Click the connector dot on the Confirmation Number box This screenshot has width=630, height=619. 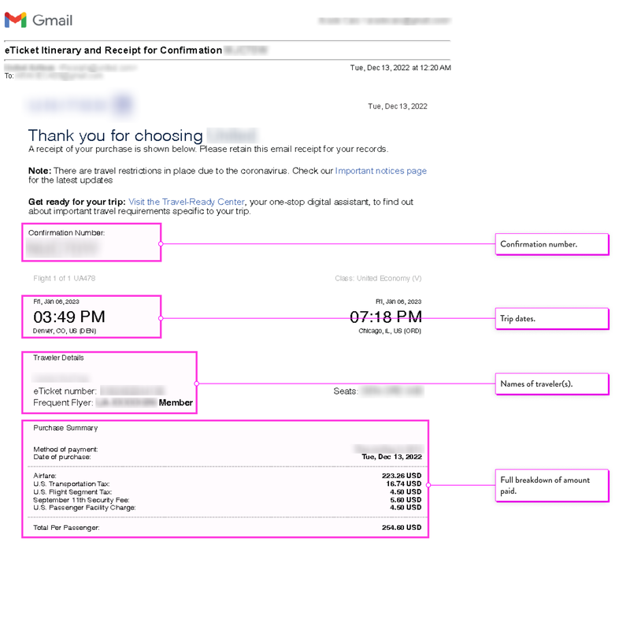point(161,244)
